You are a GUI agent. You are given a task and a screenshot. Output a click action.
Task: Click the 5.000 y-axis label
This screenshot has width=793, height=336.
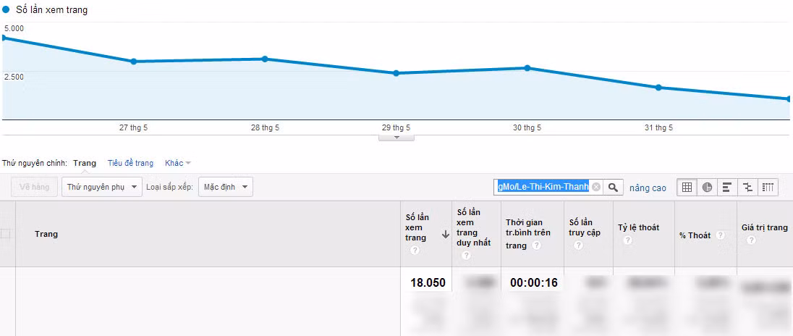[x=14, y=28]
